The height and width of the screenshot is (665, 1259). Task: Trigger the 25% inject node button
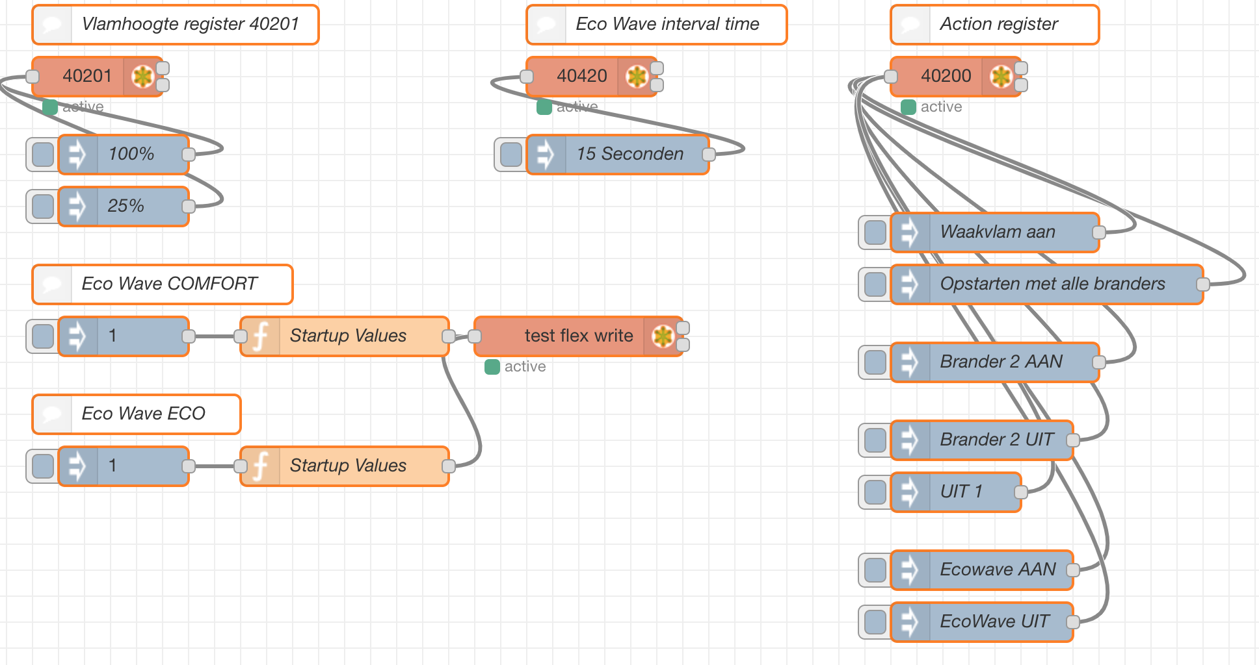43,207
